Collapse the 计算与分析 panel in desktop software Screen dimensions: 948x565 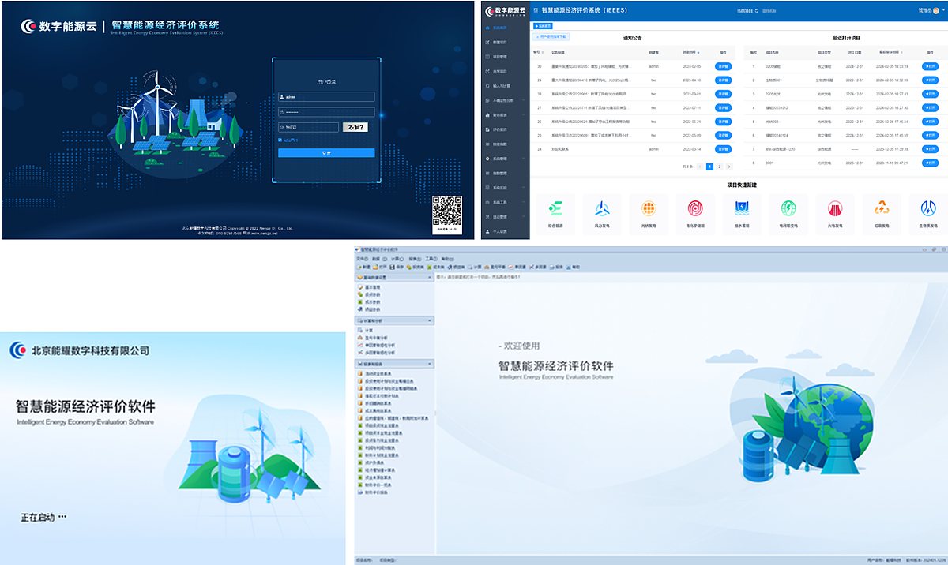pos(429,320)
